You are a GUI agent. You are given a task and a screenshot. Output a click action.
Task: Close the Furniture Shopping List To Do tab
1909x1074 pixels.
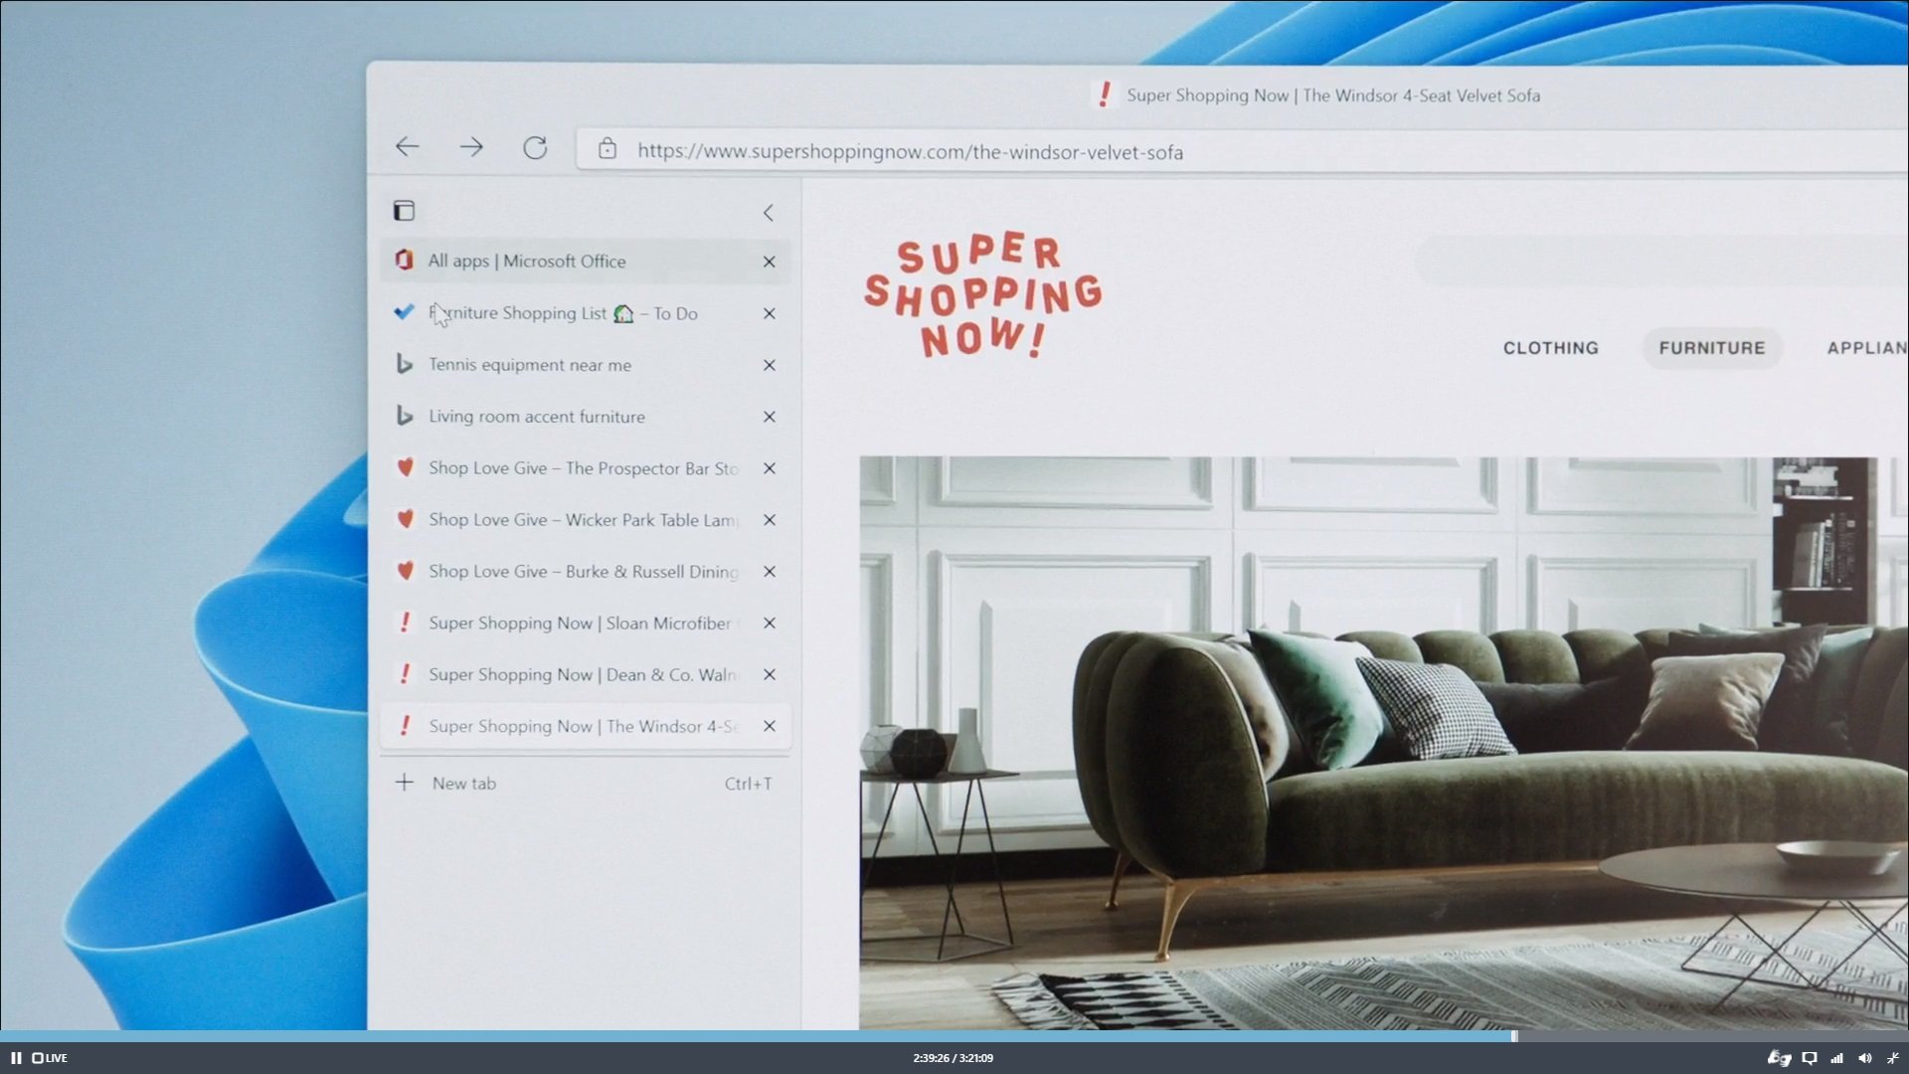coord(769,313)
